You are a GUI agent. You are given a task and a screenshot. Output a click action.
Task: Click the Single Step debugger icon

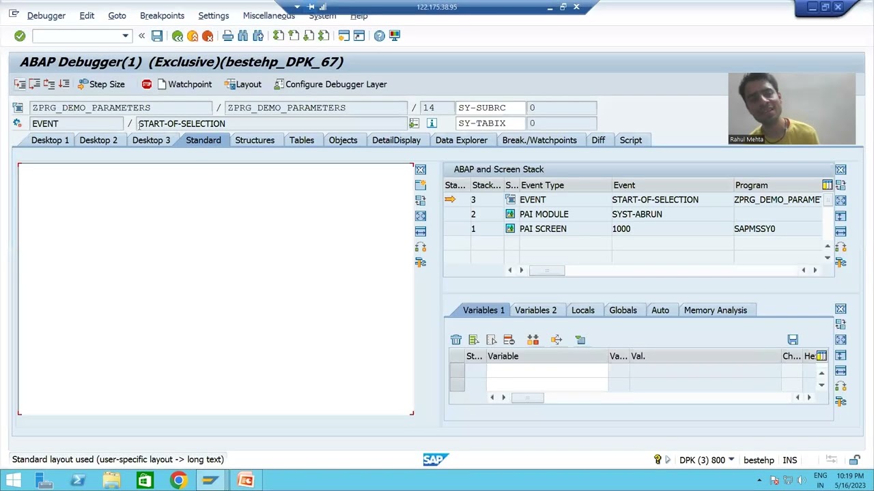coord(20,84)
